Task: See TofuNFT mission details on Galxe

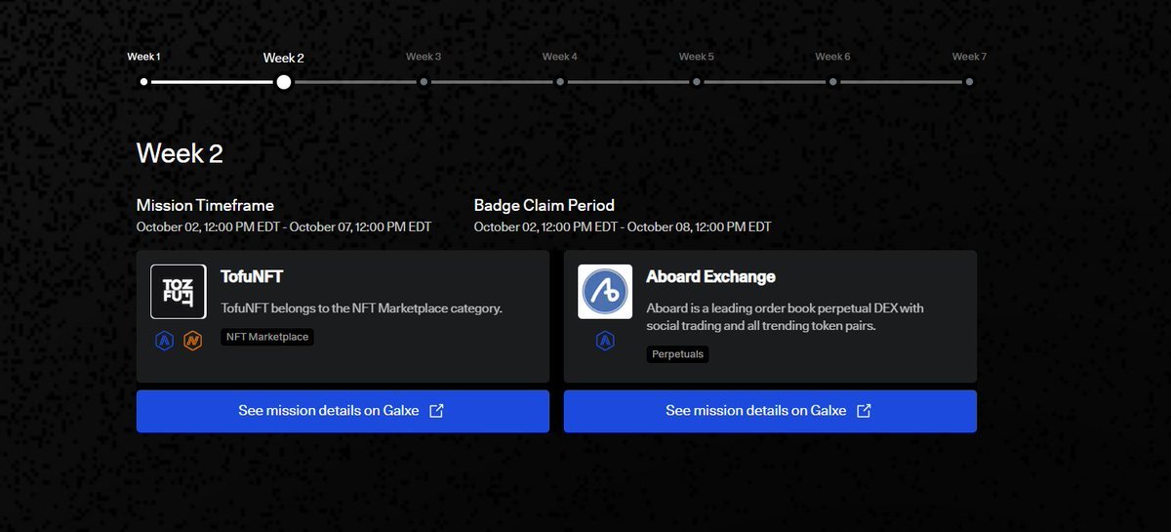Action: [343, 411]
